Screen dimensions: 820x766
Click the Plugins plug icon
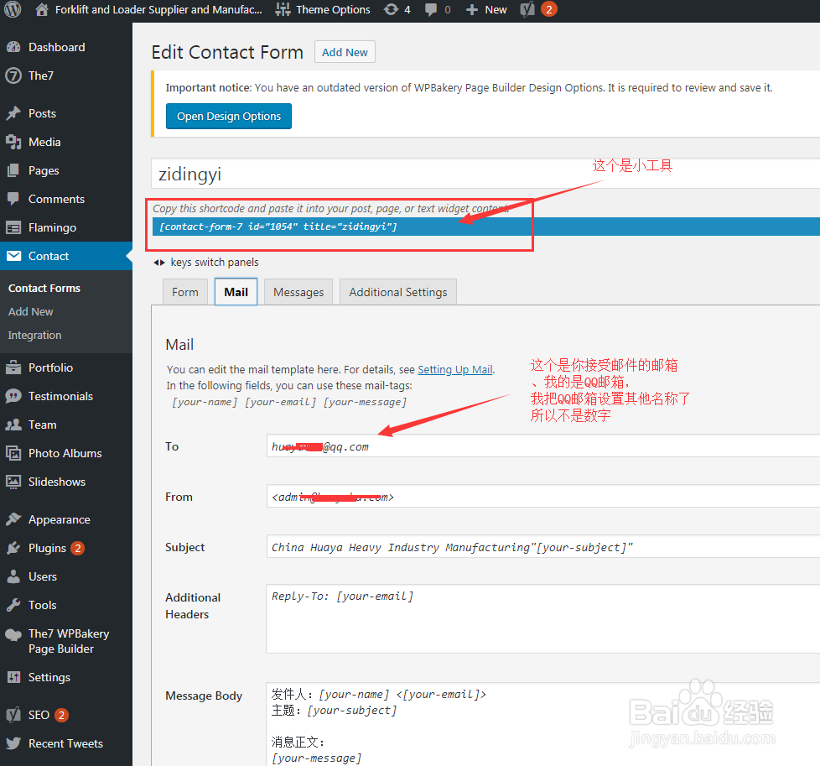point(13,548)
